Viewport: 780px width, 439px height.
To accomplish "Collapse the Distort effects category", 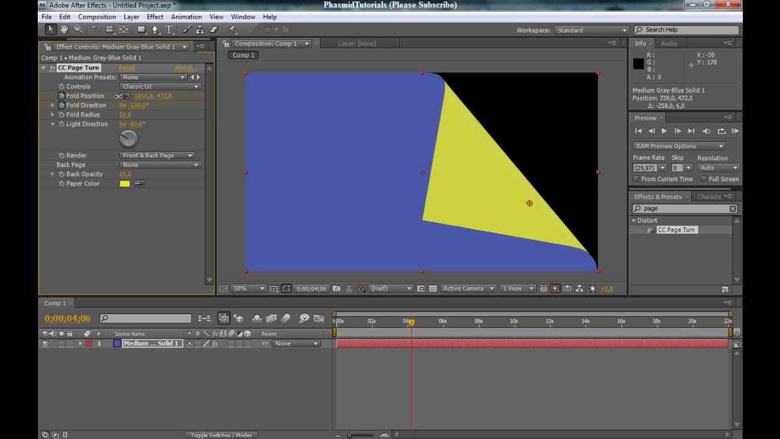I will tap(634, 221).
